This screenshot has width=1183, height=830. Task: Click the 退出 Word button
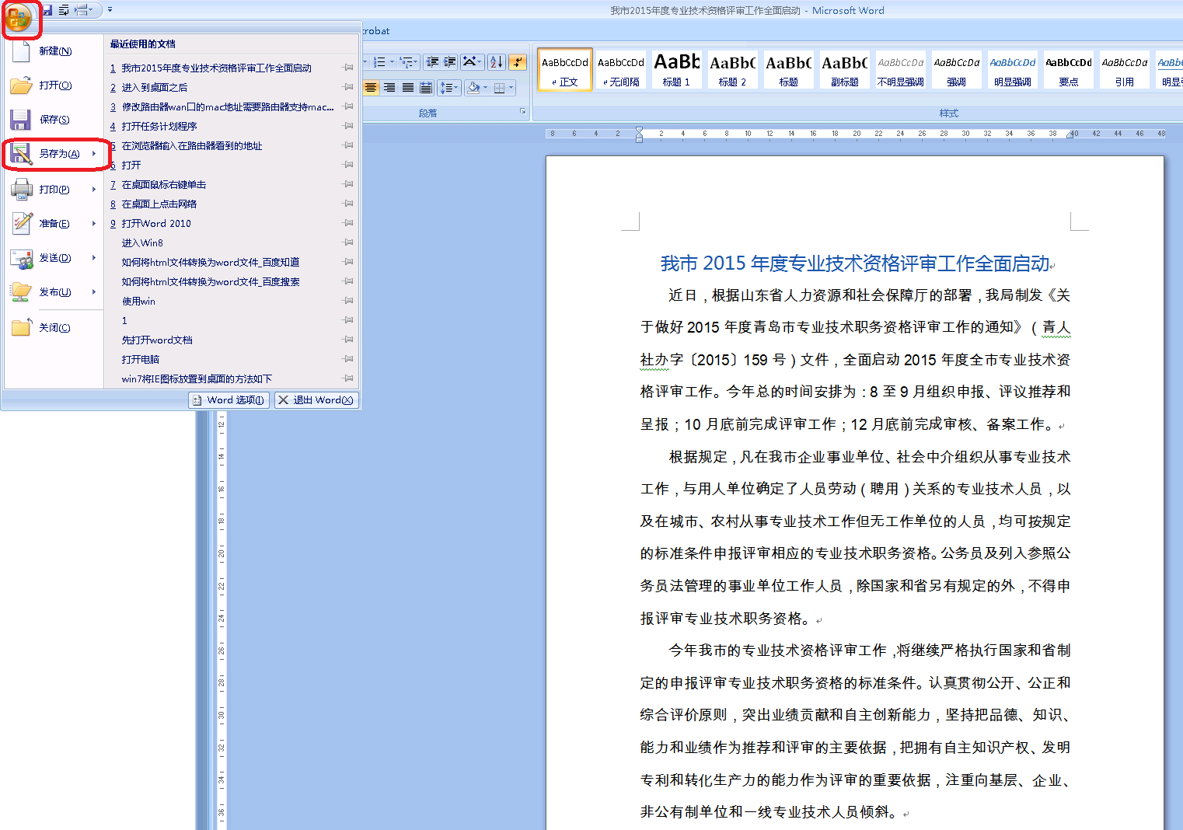(x=316, y=400)
